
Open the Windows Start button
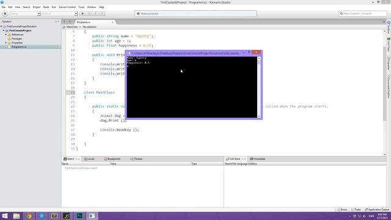5,216
